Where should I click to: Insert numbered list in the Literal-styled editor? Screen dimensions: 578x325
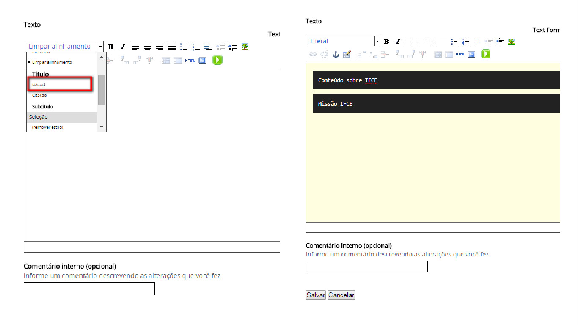(x=466, y=41)
